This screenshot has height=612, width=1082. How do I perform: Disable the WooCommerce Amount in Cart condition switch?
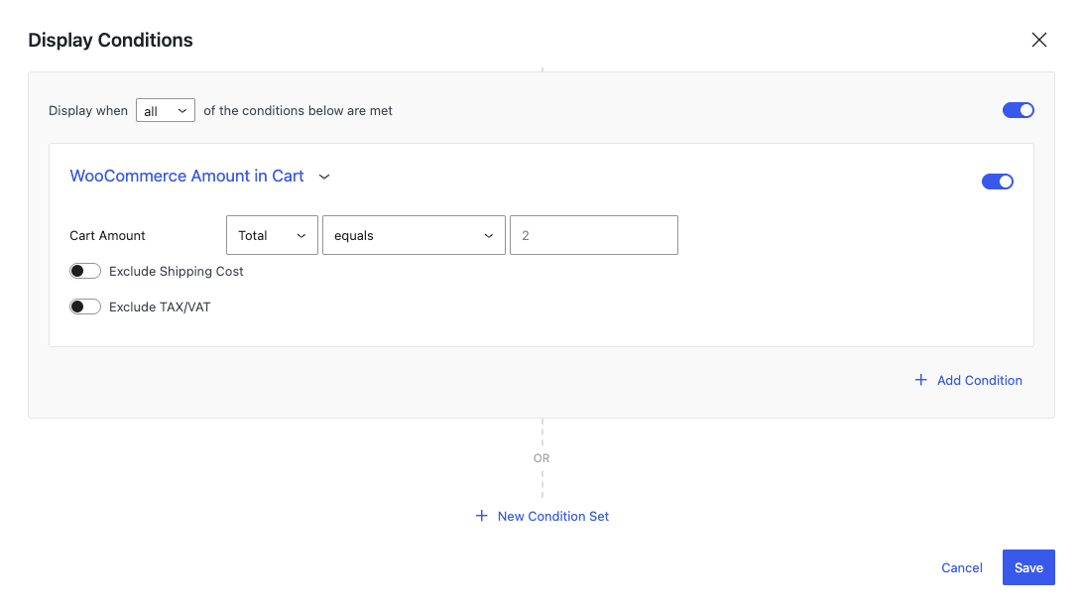(x=997, y=182)
